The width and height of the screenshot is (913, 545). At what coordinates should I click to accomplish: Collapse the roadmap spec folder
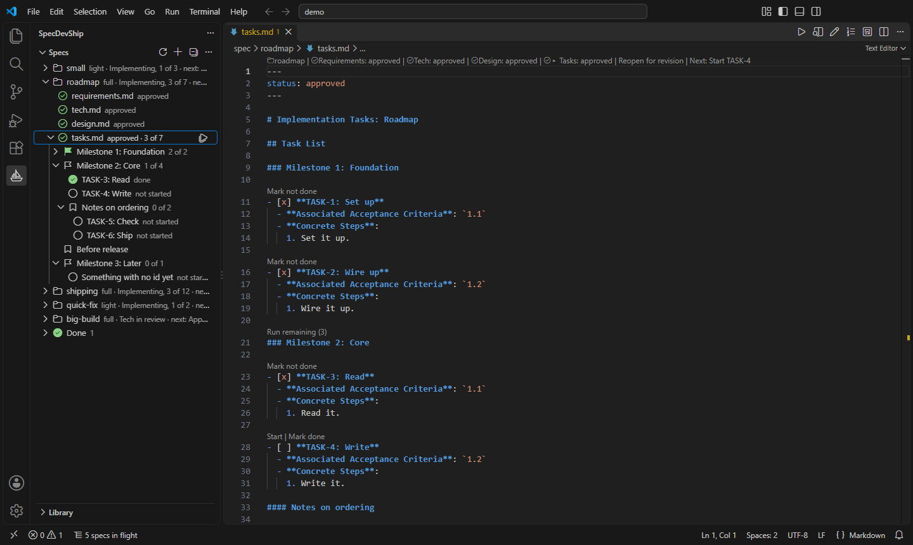click(45, 82)
